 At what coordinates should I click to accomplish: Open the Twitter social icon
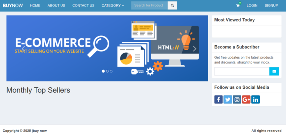[x=227, y=100]
